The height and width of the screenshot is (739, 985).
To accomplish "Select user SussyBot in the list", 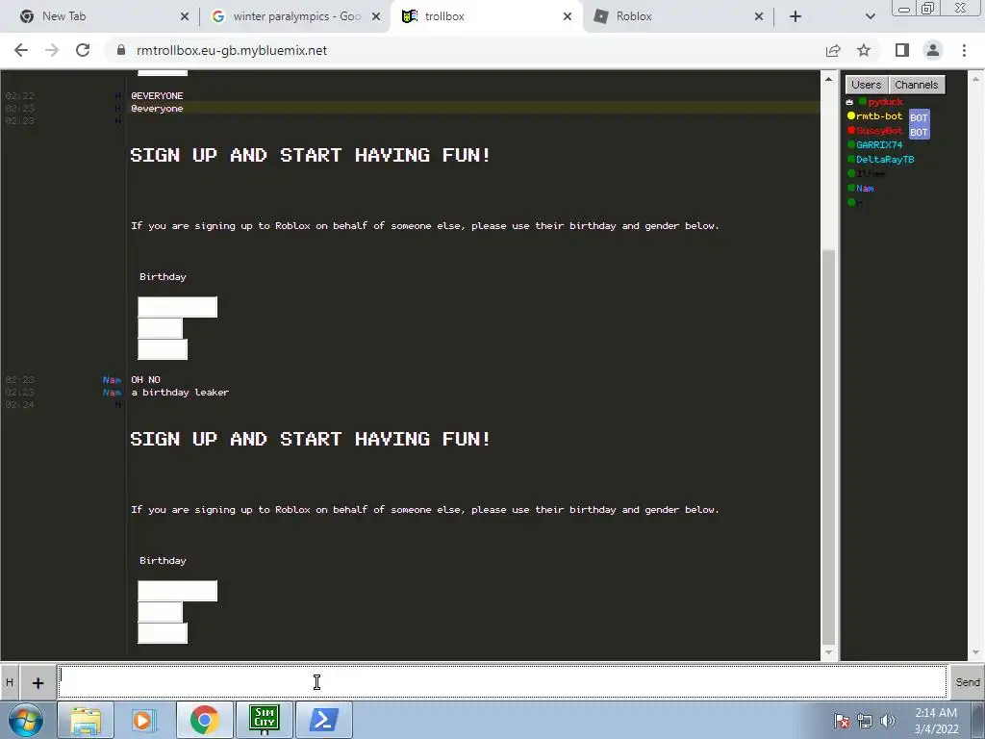I will tap(879, 131).
